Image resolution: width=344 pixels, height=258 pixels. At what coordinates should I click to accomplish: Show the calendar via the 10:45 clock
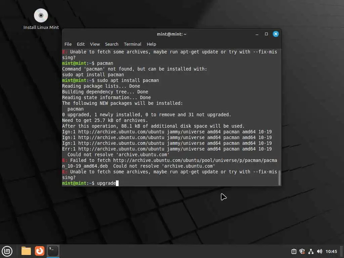click(x=331, y=251)
